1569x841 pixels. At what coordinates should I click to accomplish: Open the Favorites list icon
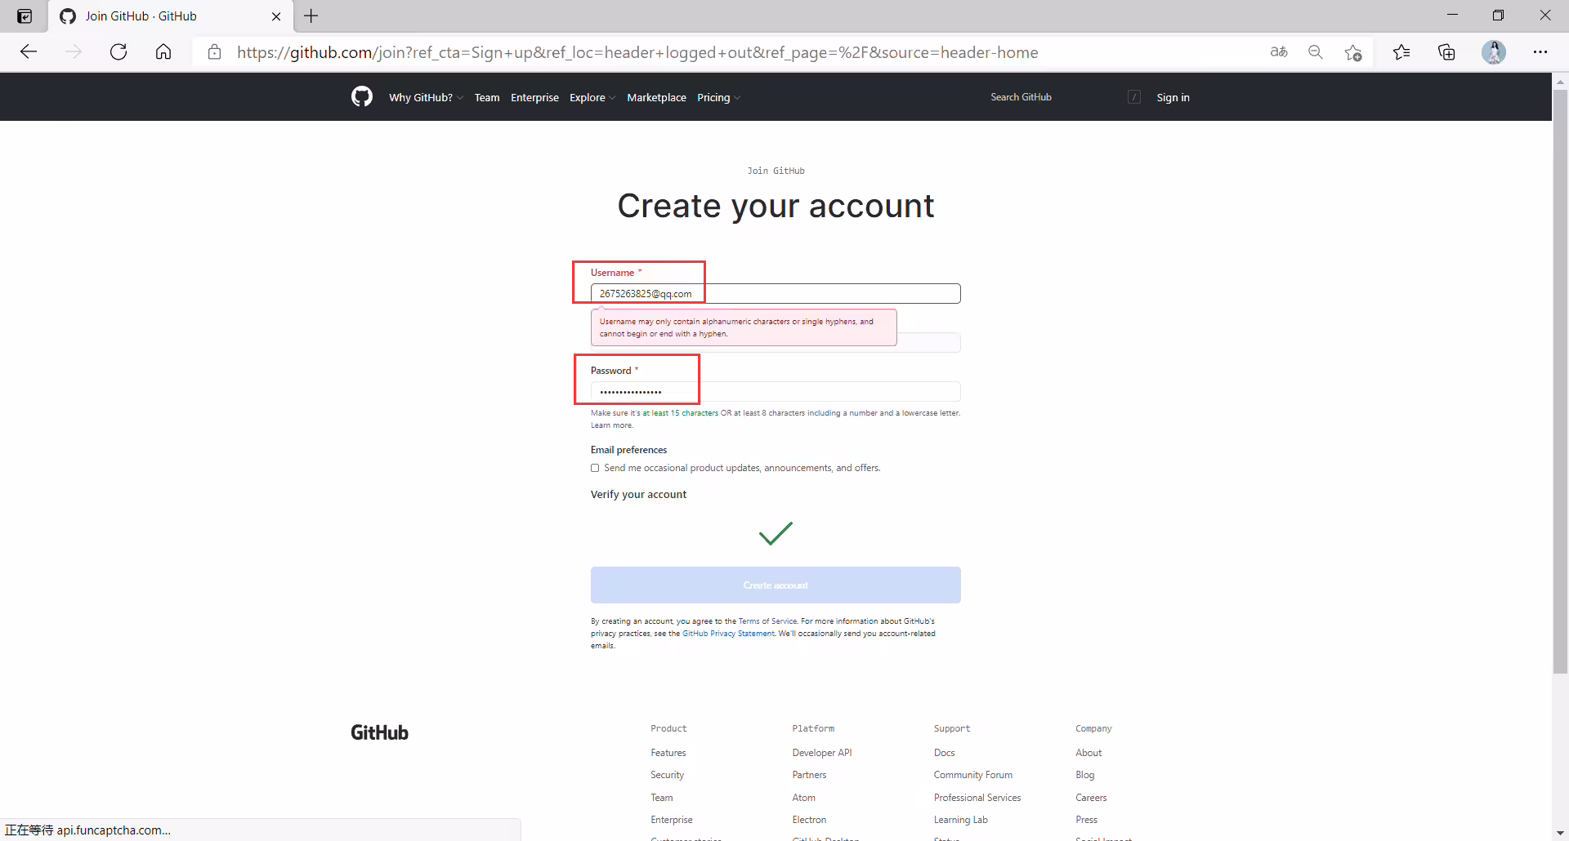coord(1401,52)
